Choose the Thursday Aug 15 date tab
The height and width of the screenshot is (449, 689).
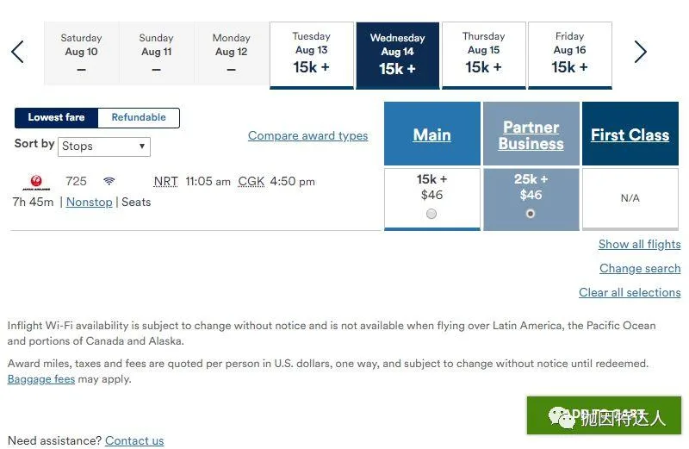[484, 55]
